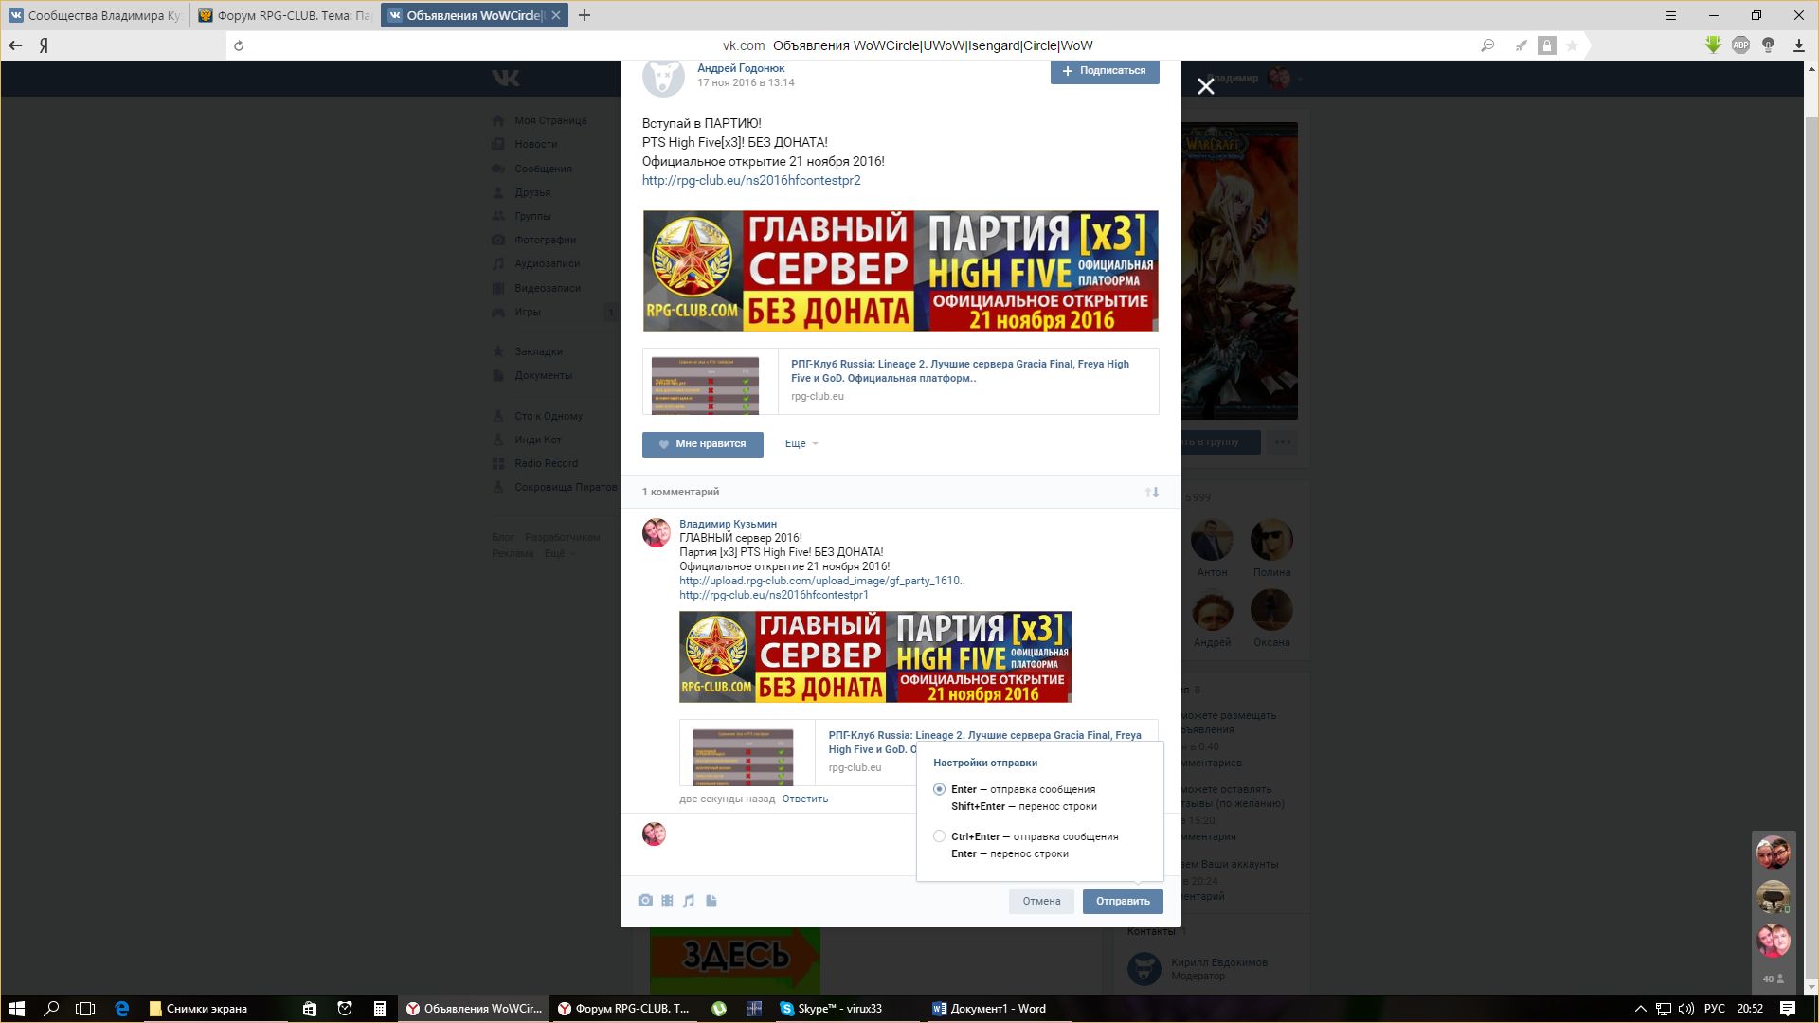
Task: Open green download arrow extension
Action: [1713, 45]
